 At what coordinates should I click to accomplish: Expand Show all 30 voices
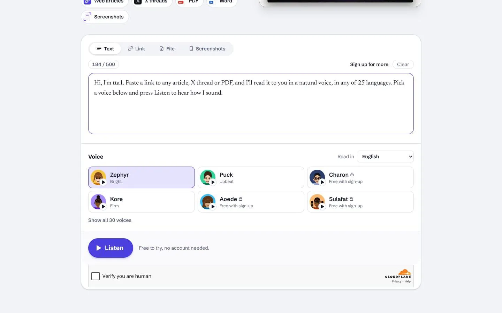tap(110, 220)
